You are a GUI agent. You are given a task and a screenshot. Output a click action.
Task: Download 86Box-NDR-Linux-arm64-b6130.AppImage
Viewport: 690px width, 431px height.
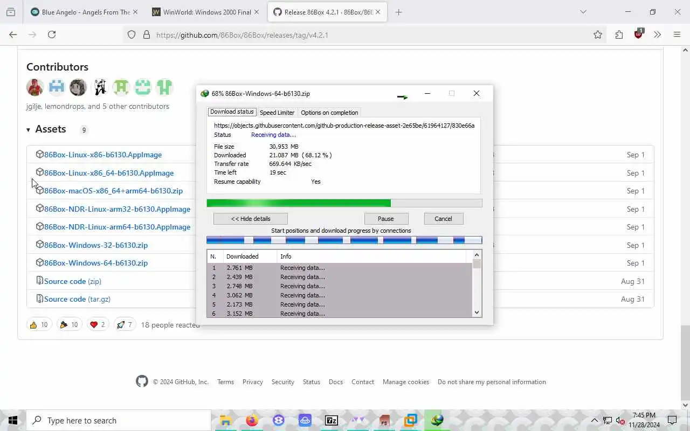[117, 227]
